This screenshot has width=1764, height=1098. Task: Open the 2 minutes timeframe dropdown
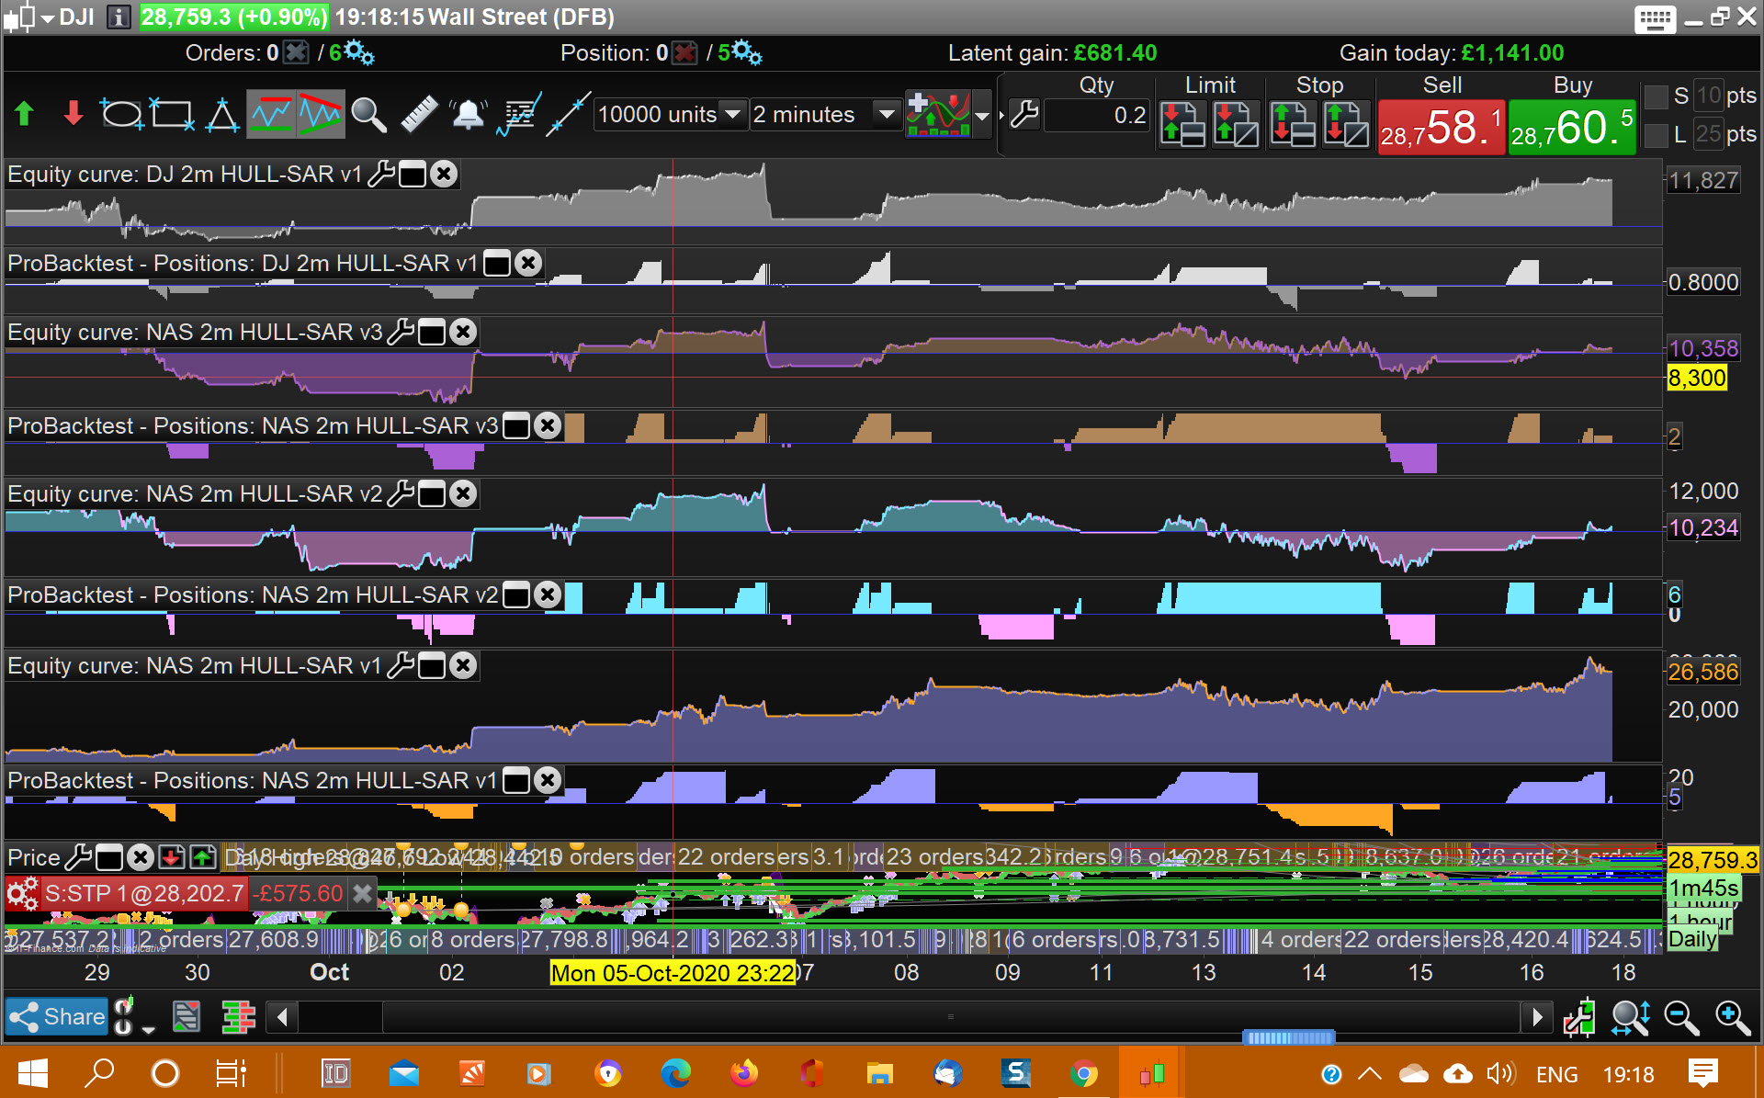886,115
